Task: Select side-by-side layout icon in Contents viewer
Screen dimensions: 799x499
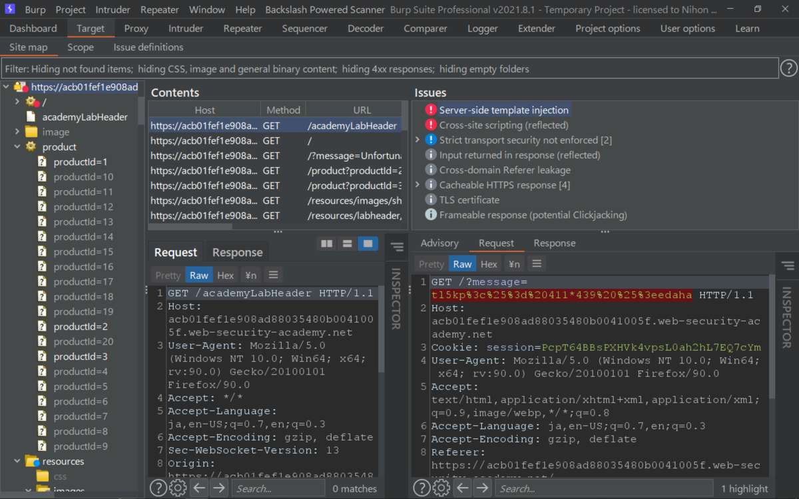Action: tap(327, 244)
